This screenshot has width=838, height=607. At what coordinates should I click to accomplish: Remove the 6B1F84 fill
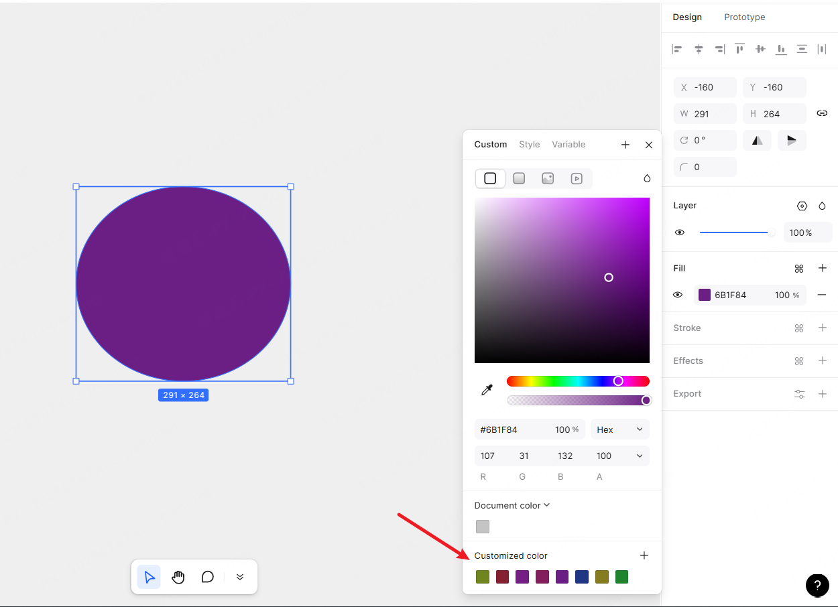coord(822,295)
